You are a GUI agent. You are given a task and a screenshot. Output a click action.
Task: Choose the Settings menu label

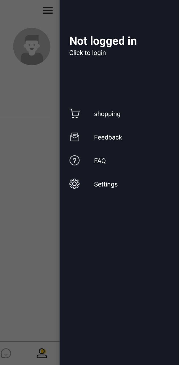(x=106, y=184)
